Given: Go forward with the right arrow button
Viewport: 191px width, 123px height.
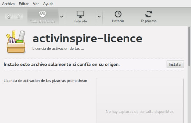Looking at the screenshot, I should pos(19,16).
